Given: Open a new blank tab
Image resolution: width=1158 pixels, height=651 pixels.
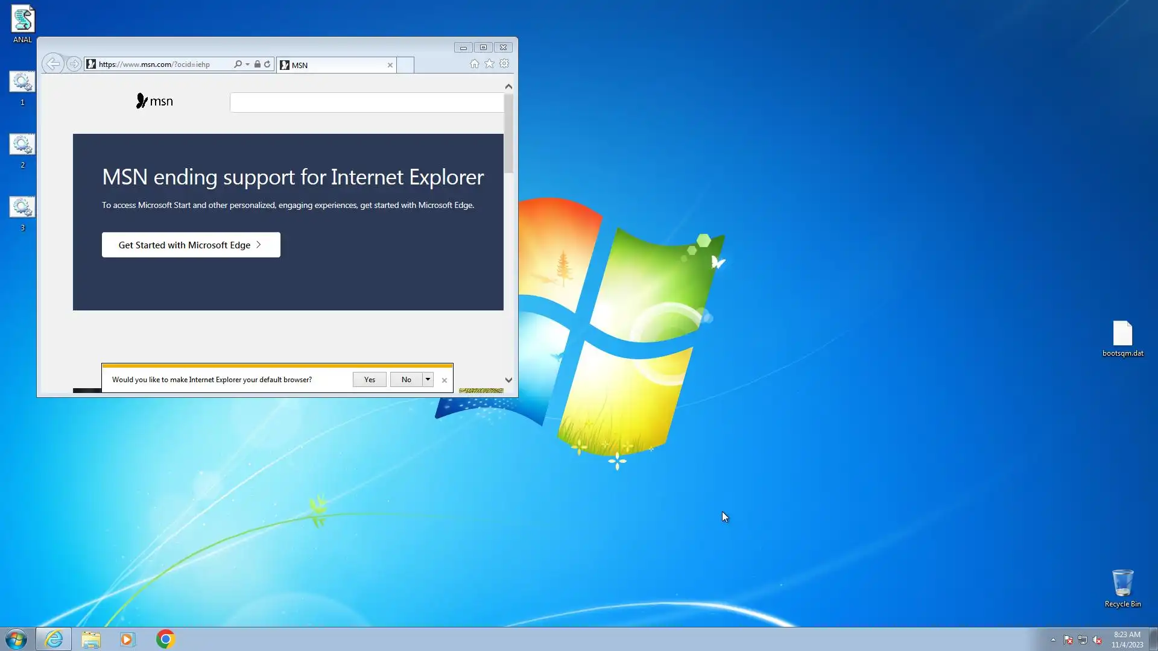Looking at the screenshot, I should (x=405, y=65).
